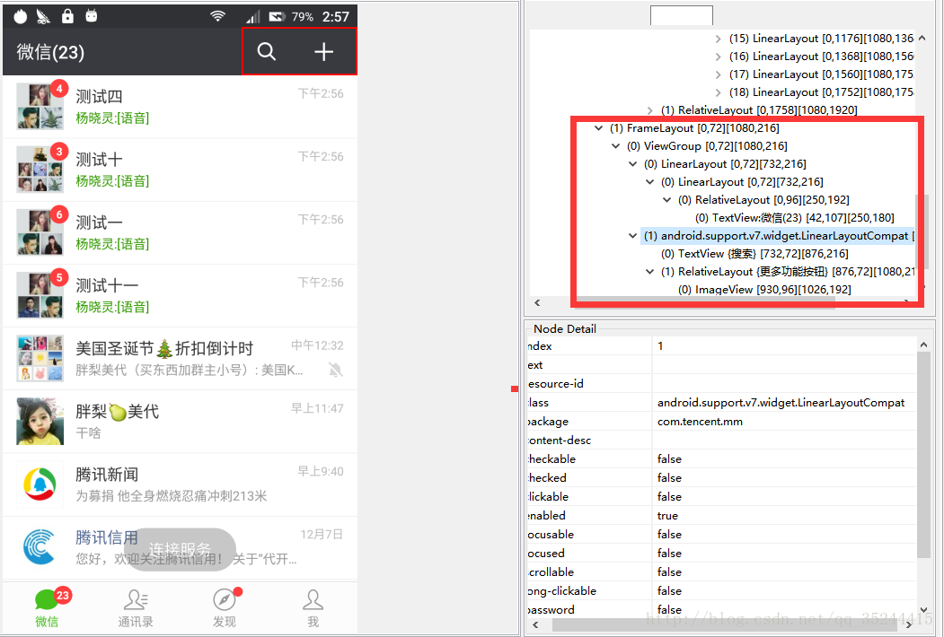
Task: Tap the plus icon in WeChat header
Action: 324,52
